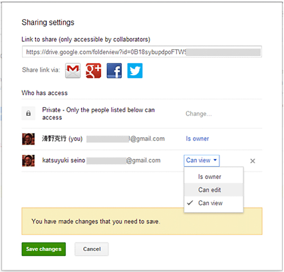Share the link via Facebook icon
The image size is (284, 272).
[x=114, y=70]
